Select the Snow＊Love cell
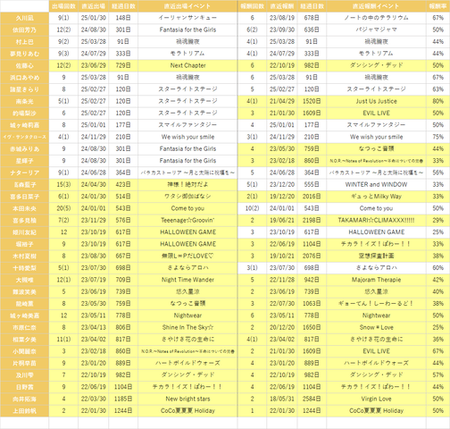Screen dimensions: 450x429 376,327
